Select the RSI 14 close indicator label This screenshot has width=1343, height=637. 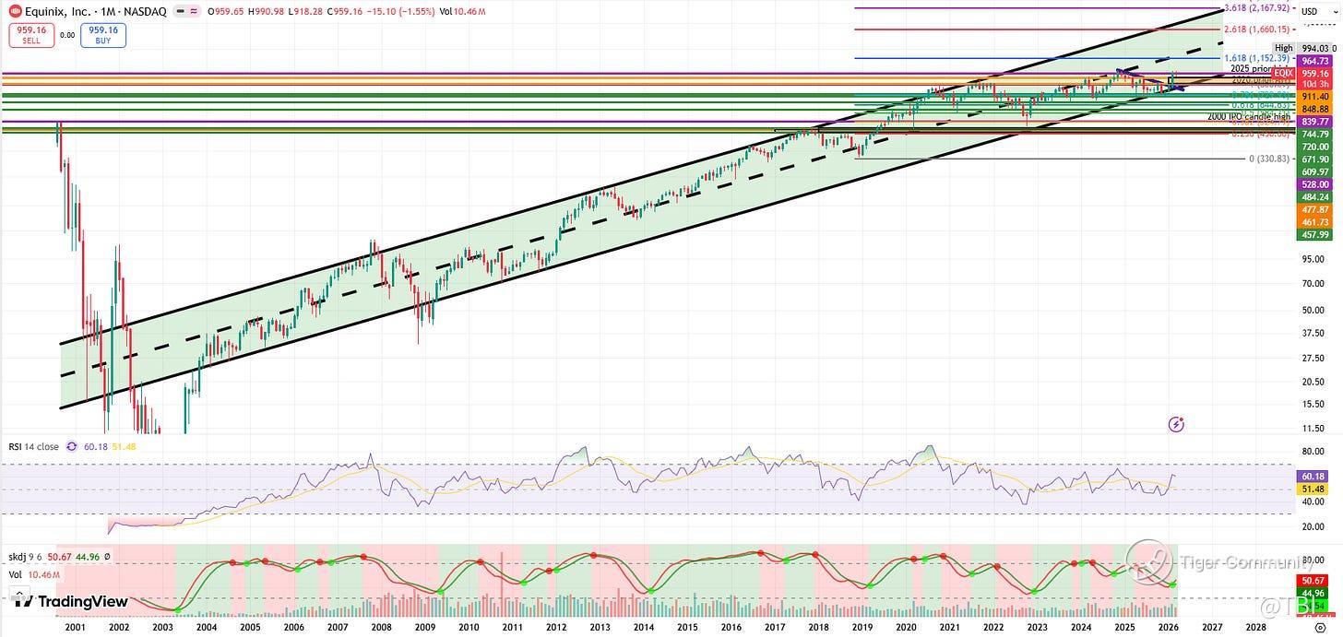coord(34,447)
